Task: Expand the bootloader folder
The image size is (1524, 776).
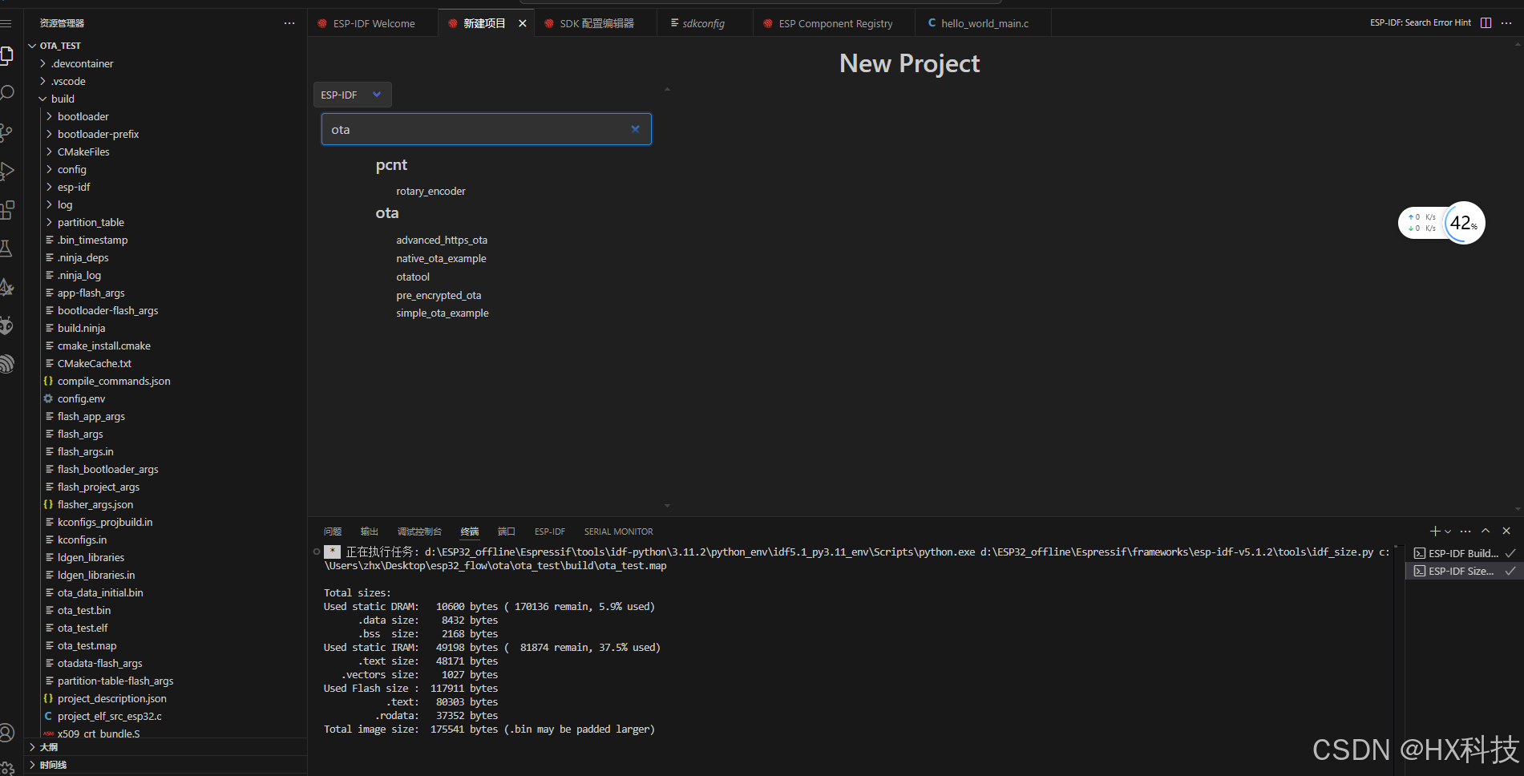Action: [83, 116]
